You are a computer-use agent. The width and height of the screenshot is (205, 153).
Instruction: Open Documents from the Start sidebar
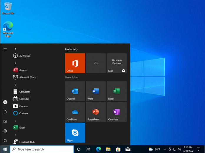(x=5, y=112)
